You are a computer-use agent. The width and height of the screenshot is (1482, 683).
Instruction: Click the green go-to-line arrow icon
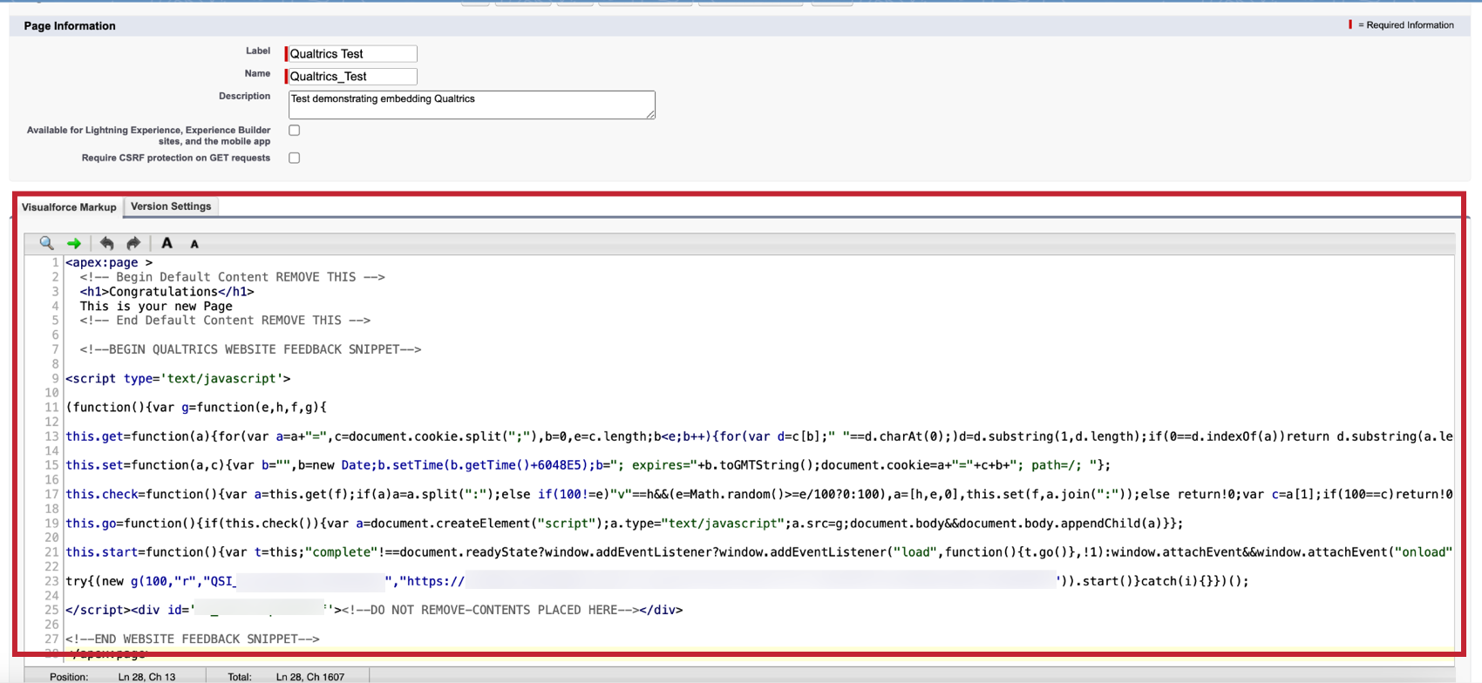pyautogui.click(x=74, y=244)
